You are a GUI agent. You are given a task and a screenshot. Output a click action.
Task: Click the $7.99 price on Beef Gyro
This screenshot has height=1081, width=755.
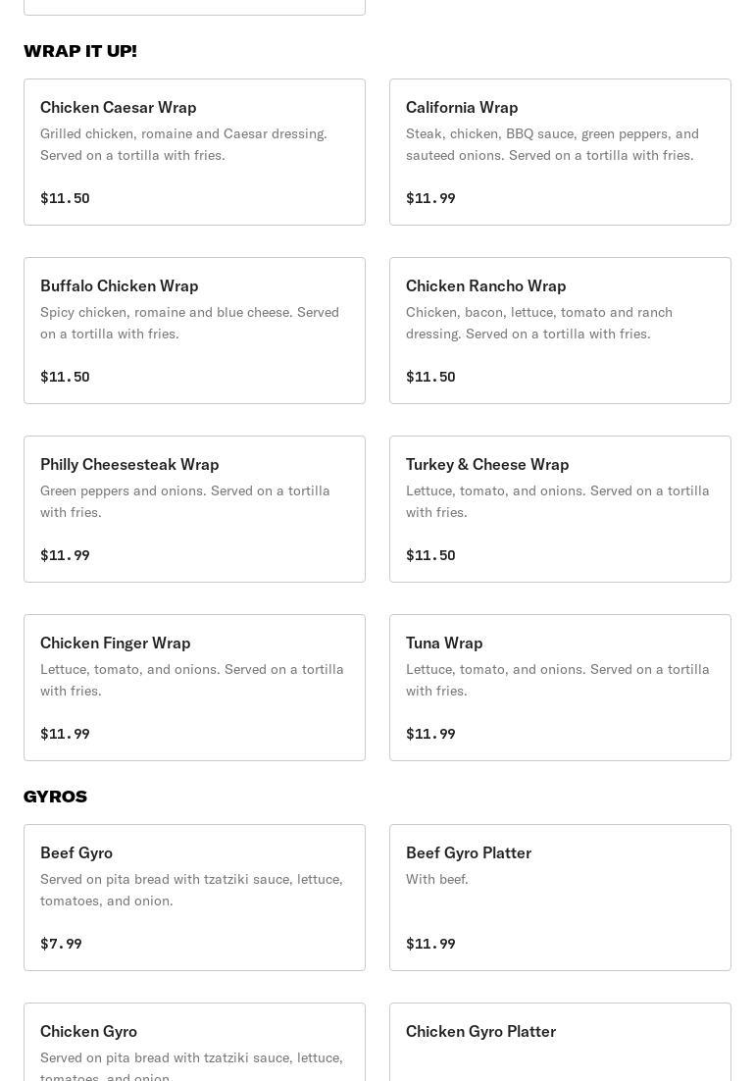click(61, 943)
